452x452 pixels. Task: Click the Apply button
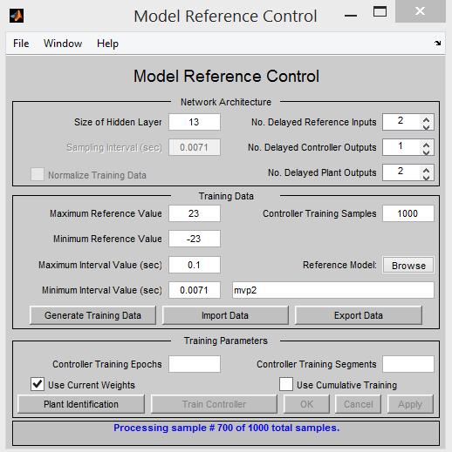(x=410, y=404)
